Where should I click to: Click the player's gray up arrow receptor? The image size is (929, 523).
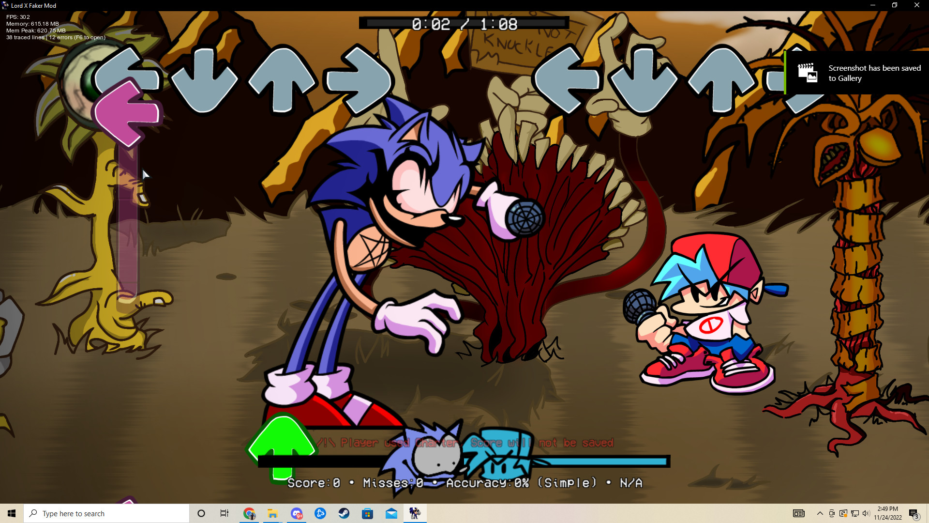pyautogui.click(x=721, y=80)
